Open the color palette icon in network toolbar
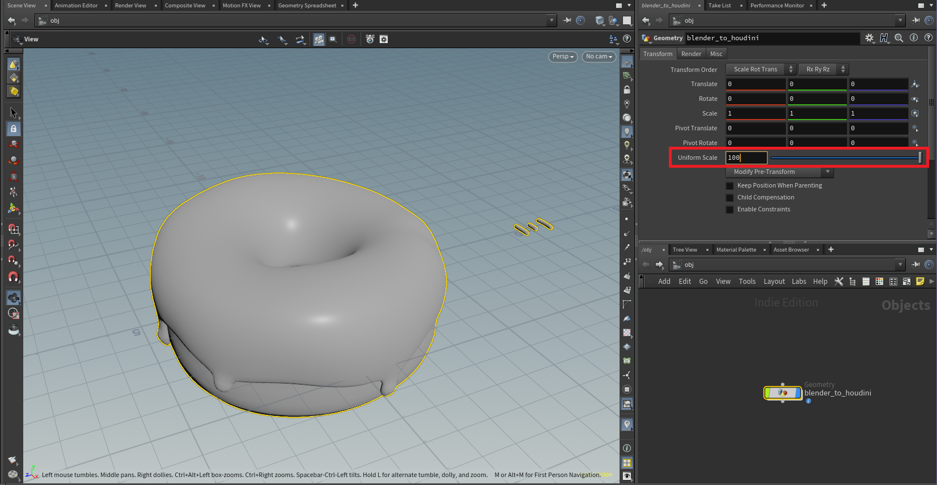Image resolution: width=937 pixels, height=485 pixels. point(879,282)
